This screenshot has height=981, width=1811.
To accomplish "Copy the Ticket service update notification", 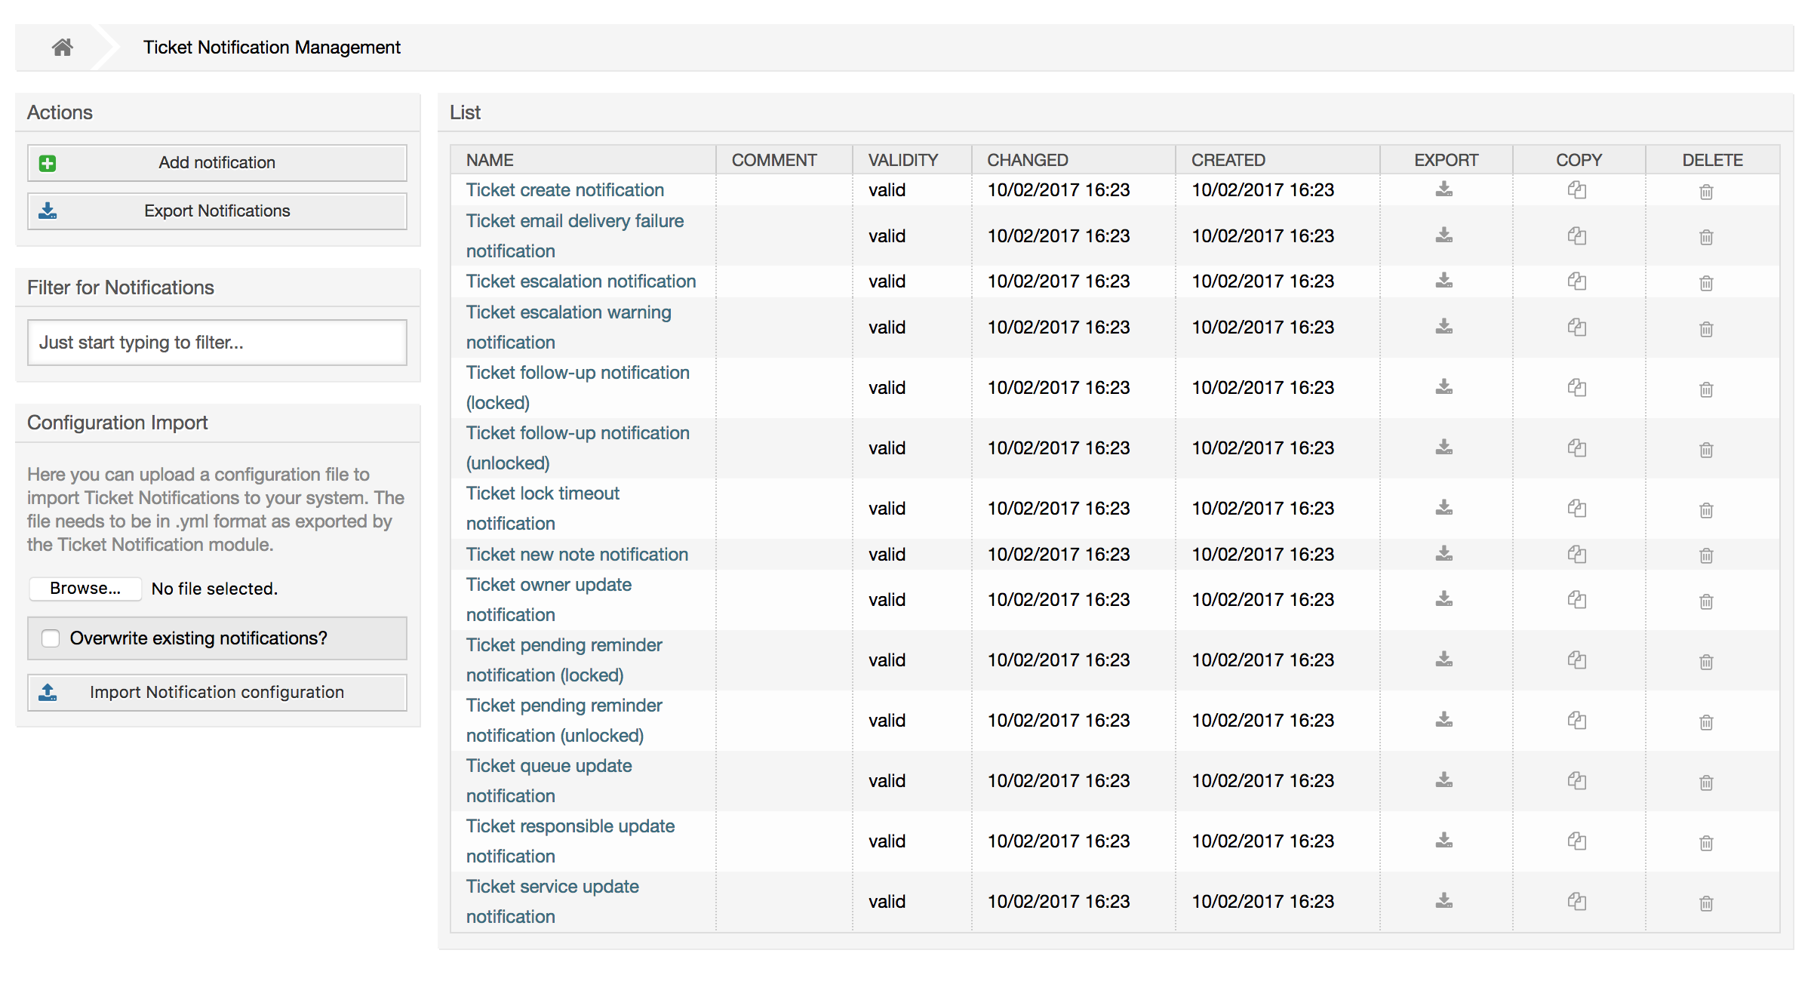I will click(x=1577, y=901).
